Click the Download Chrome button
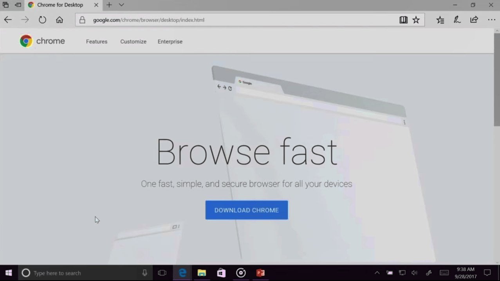 click(247, 210)
